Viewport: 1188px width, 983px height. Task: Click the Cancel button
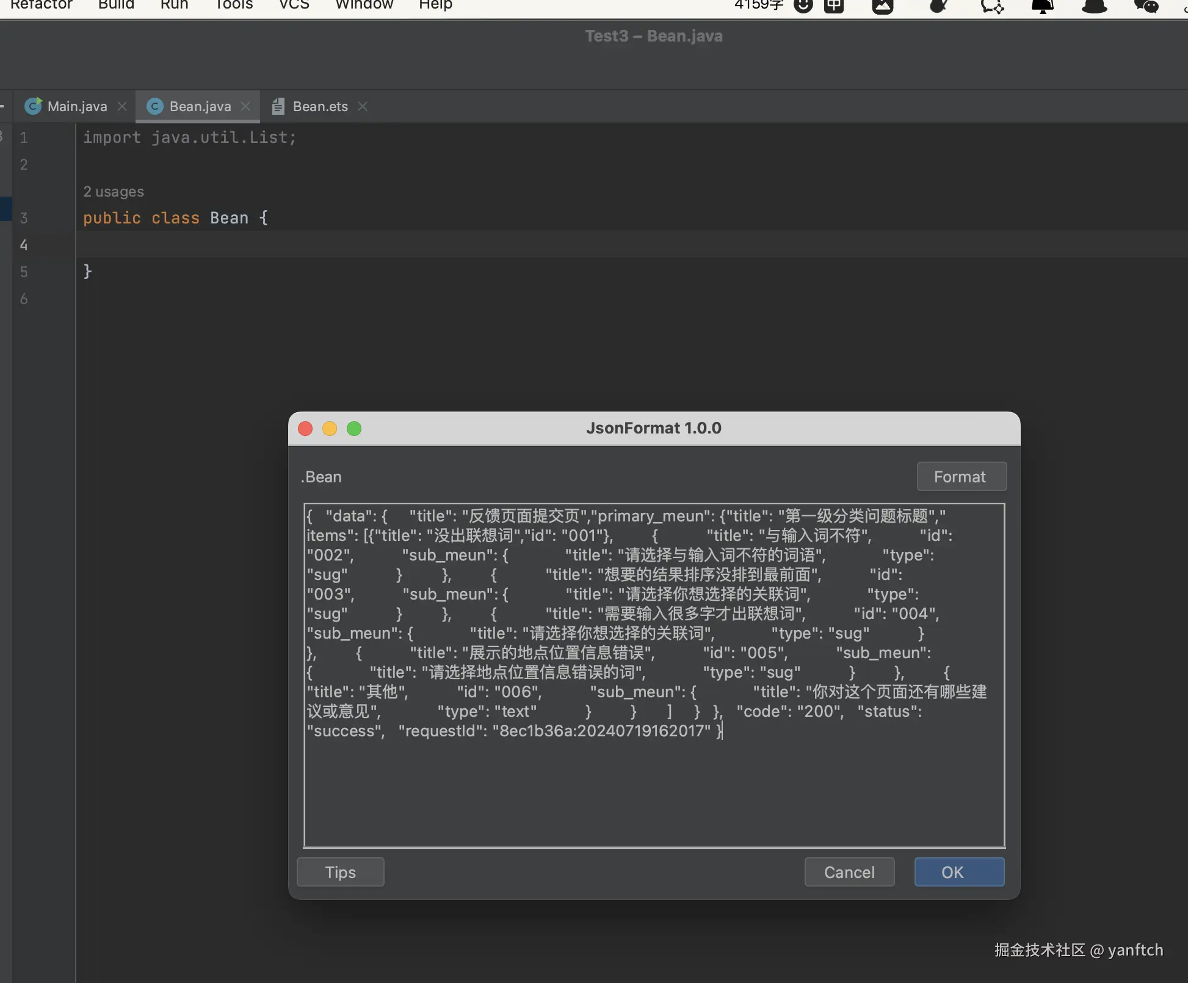(x=849, y=872)
